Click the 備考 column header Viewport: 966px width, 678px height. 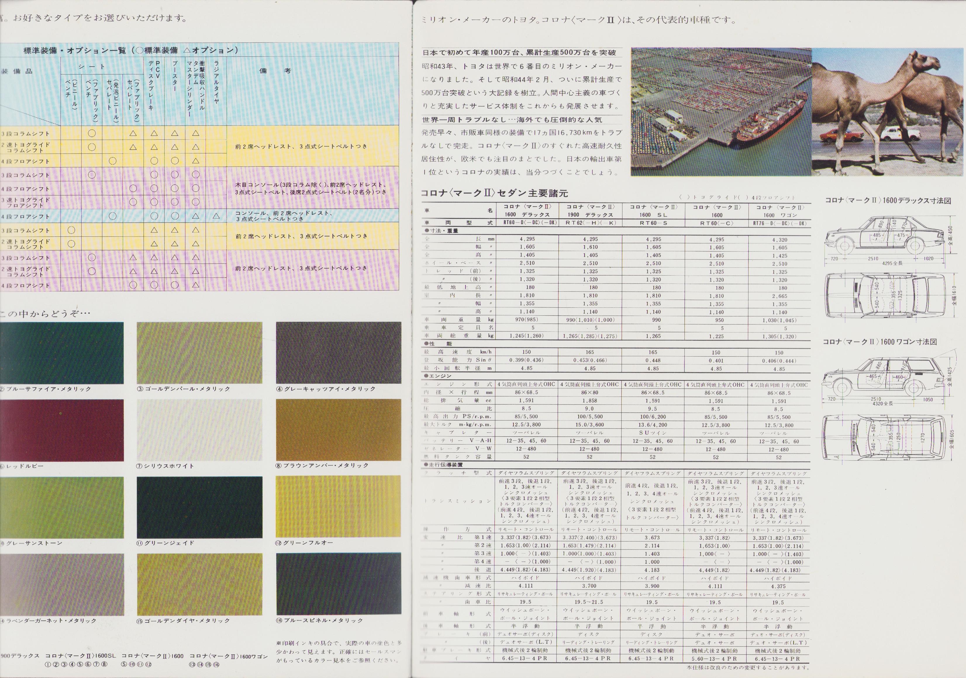click(x=276, y=71)
